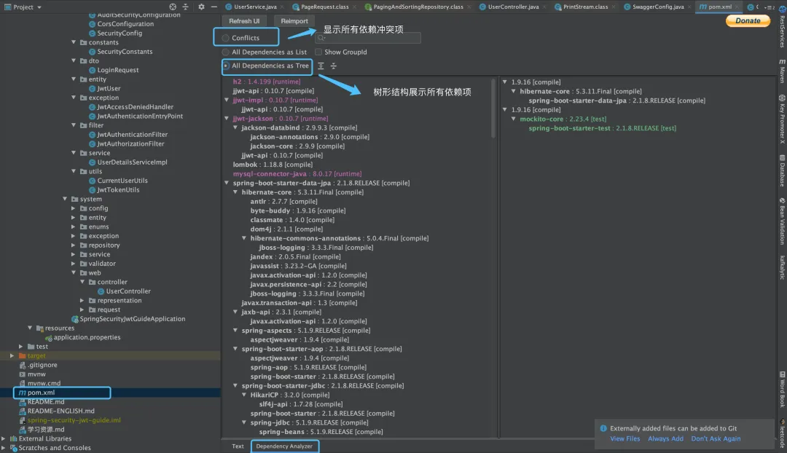
Task: Open the leetcode side panel
Action: click(782, 432)
